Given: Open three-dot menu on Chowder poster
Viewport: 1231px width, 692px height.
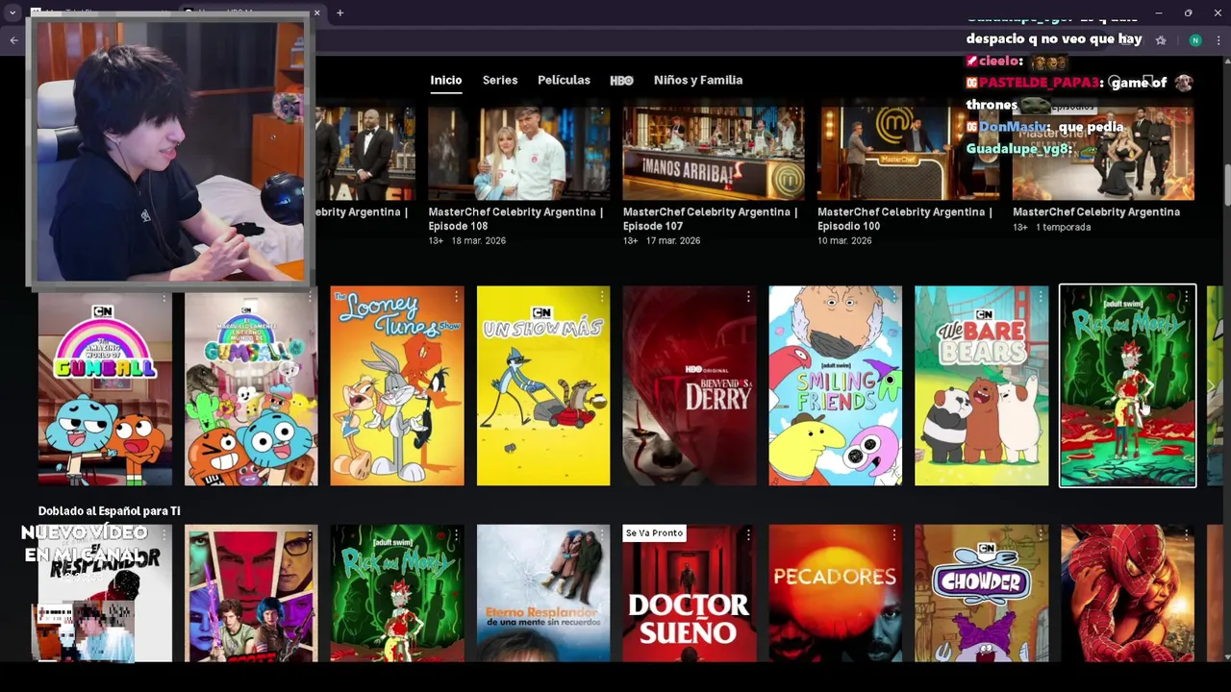Looking at the screenshot, I should [x=1041, y=536].
